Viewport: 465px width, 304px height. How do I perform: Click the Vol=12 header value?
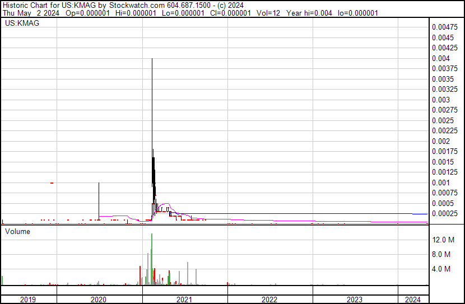pyautogui.click(x=268, y=13)
